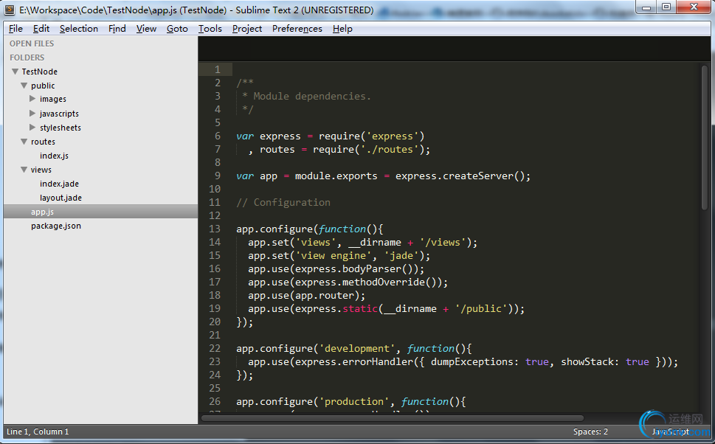Click the 'production' string on line 26
Screen dimensions: 715x444
354,402
